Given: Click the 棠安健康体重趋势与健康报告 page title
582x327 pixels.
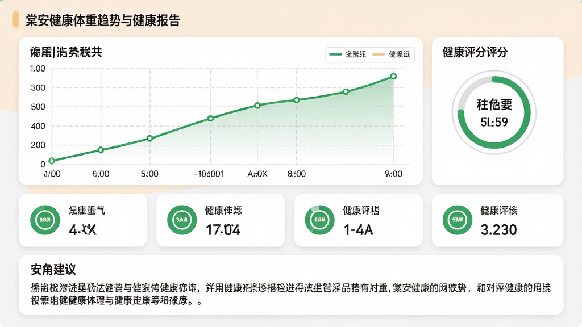Looking at the screenshot, I should coord(103,20).
